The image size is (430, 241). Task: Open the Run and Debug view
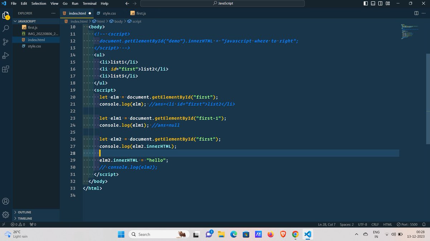(x=6, y=55)
